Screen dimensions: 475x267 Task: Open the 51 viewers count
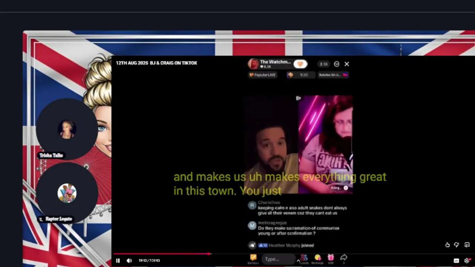click(324, 64)
